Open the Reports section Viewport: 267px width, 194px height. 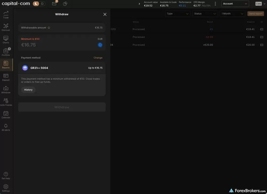(6, 65)
